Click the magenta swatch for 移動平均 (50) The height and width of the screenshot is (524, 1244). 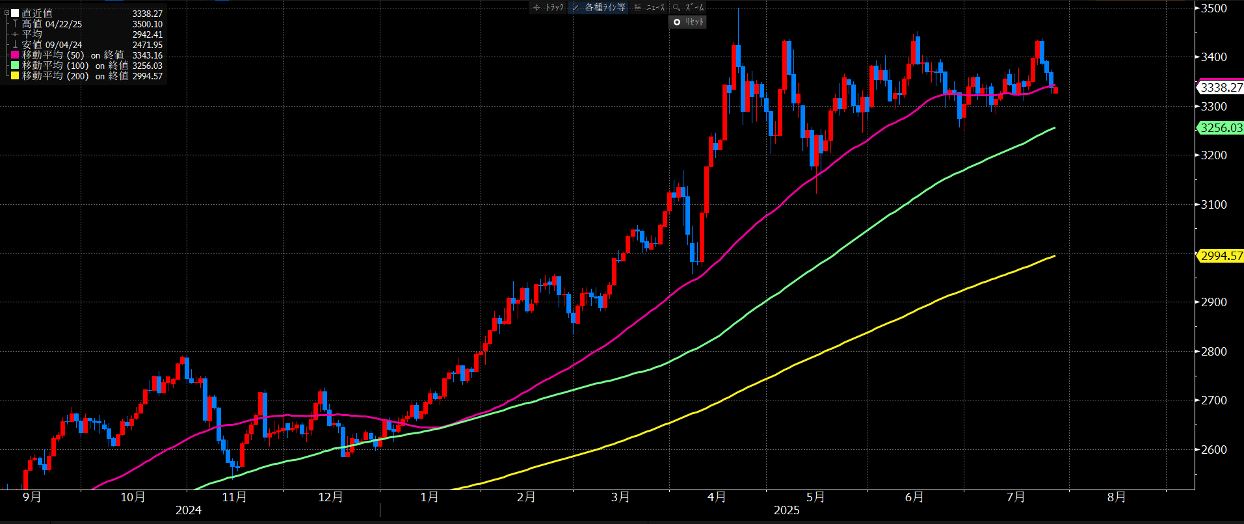point(15,55)
